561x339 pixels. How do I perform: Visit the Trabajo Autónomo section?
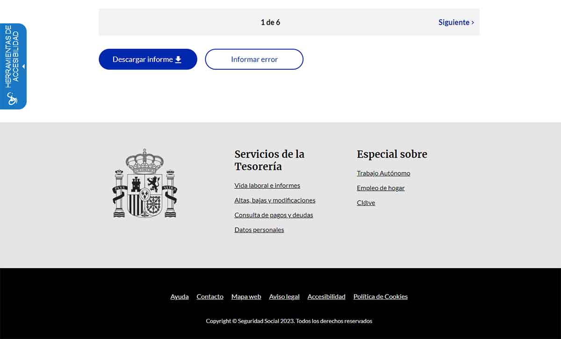click(383, 173)
